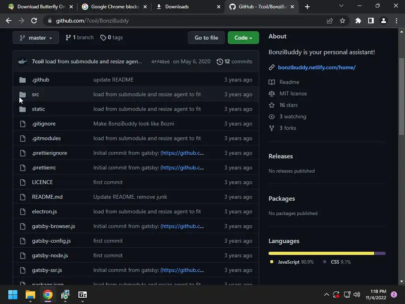Click the address bar URL
The height and width of the screenshot is (304, 405).
pos(92,21)
